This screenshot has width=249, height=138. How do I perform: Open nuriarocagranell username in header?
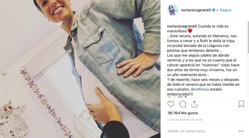[x=196, y=10]
